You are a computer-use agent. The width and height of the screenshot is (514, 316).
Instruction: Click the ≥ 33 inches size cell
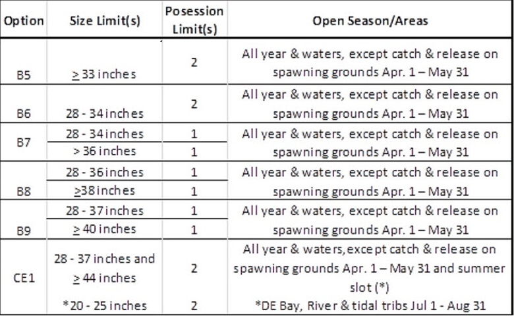point(103,74)
